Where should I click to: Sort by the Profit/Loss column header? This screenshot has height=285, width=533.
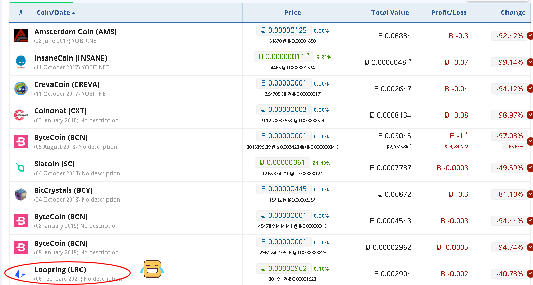448,13
